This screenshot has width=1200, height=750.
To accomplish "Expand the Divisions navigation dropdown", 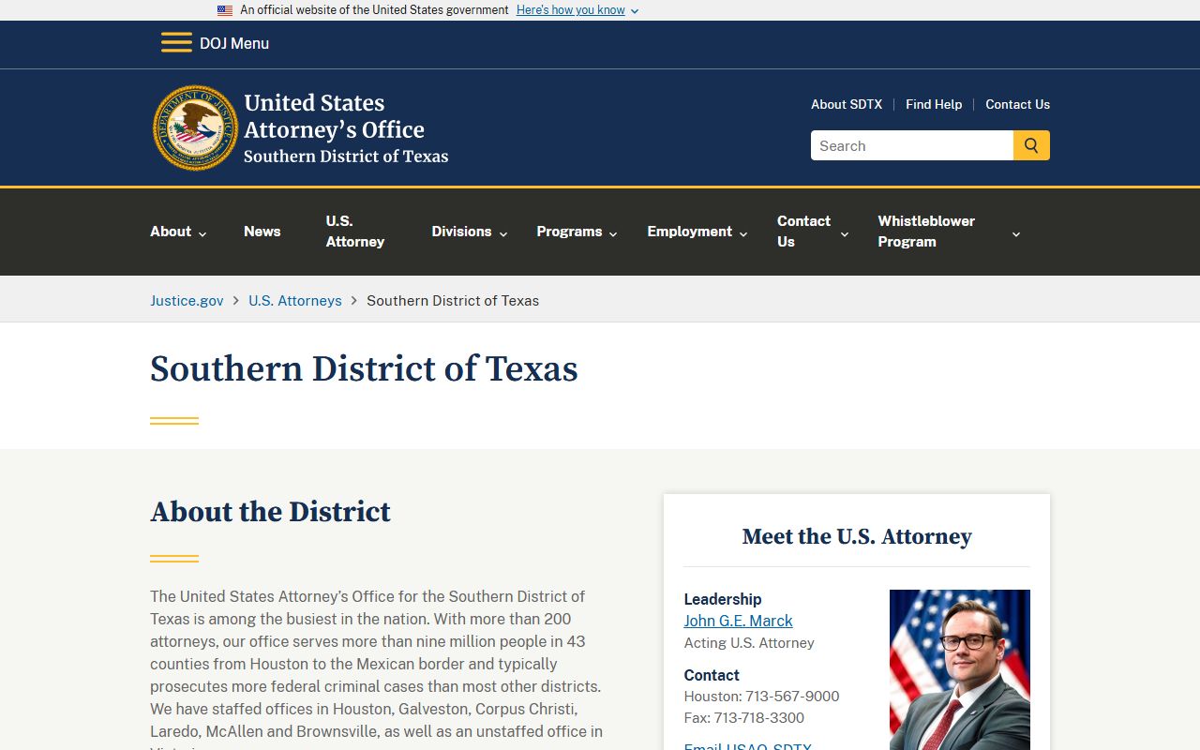I will (x=470, y=232).
